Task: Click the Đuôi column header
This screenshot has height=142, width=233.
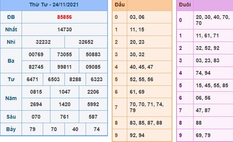Action: (x=185, y=5)
